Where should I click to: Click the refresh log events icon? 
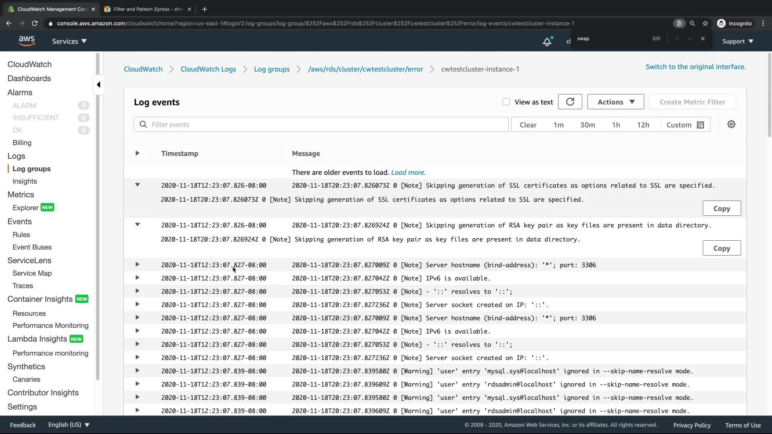pos(570,102)
